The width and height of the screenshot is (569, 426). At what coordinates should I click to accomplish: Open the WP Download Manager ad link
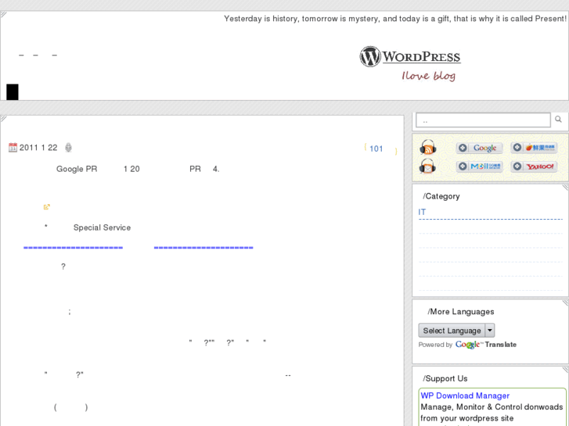pos(465,396)
